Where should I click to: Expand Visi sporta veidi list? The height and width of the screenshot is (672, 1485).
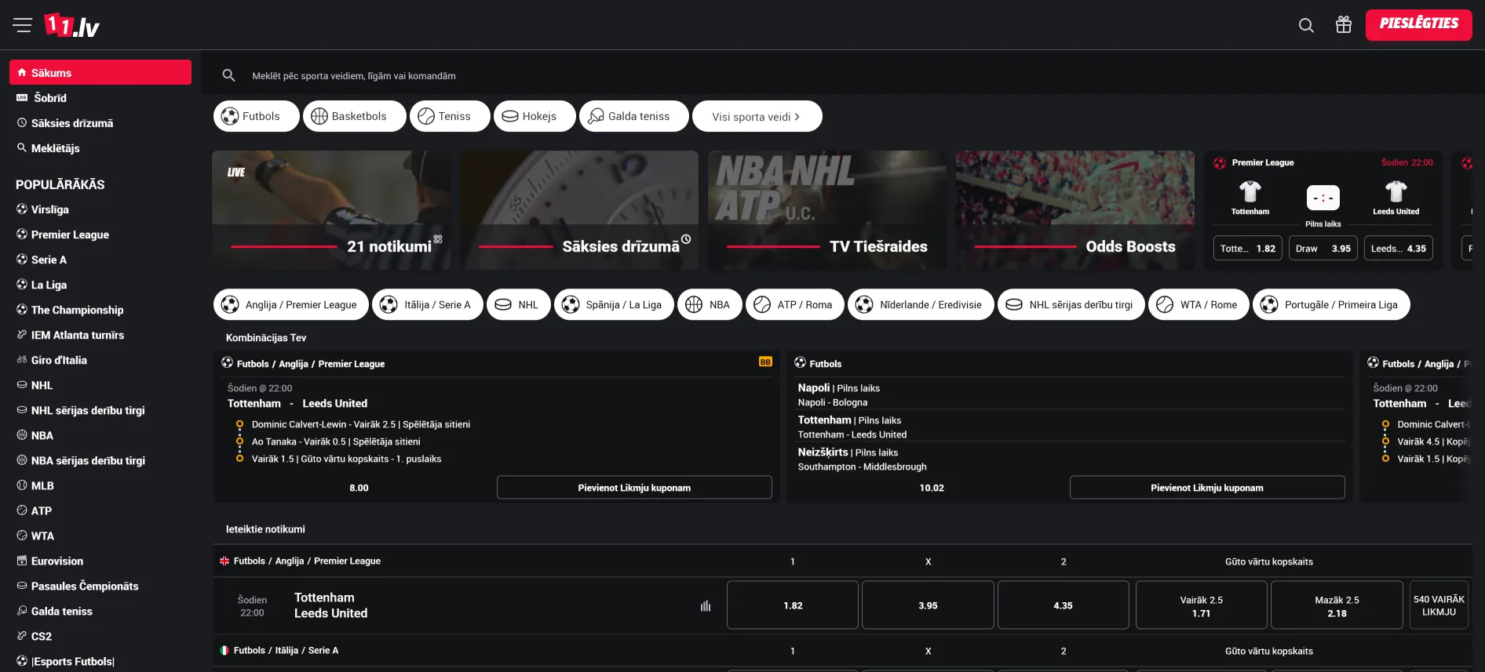(x=757, y=116)
